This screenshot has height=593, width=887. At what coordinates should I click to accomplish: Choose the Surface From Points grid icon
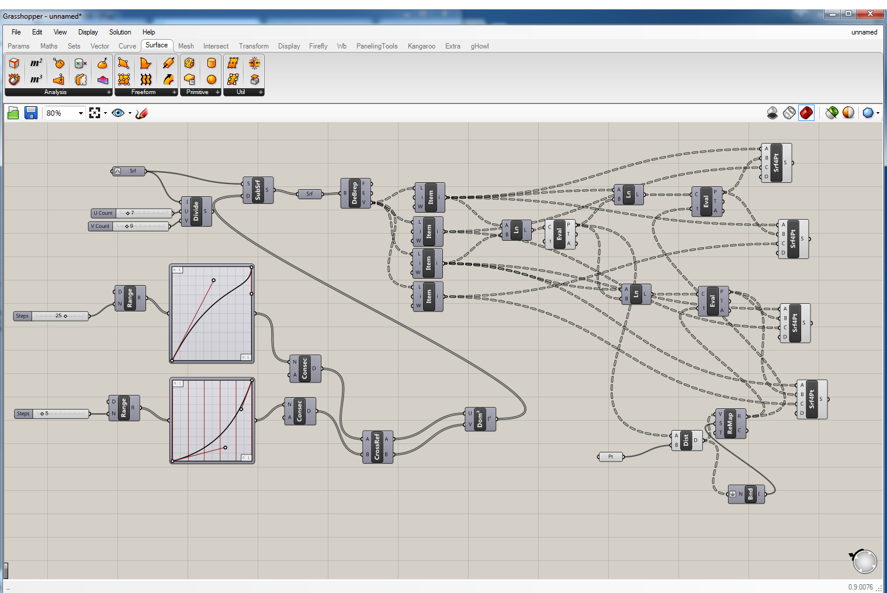123,79
